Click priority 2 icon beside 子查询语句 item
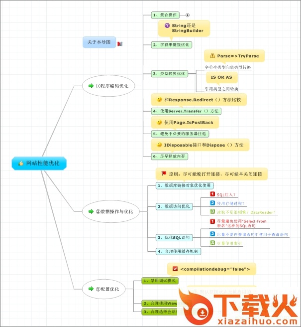Image resolution: width=301 pixels, height=327 pixels. 212,234
